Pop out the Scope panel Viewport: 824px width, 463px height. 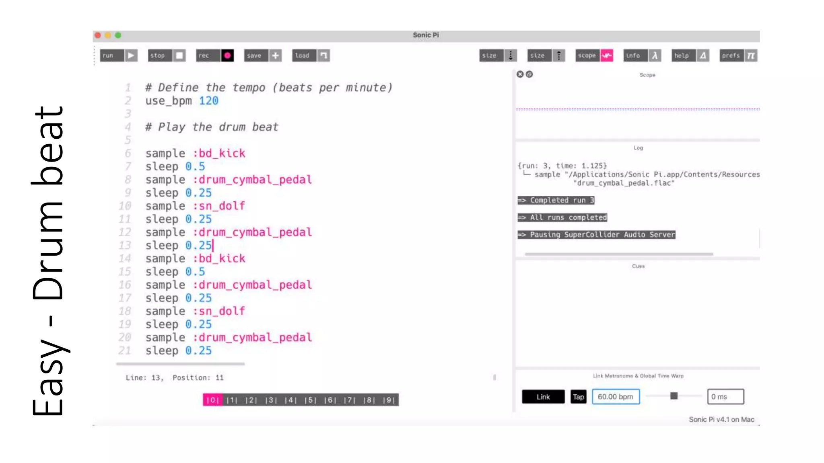click(x=529, y=74)
